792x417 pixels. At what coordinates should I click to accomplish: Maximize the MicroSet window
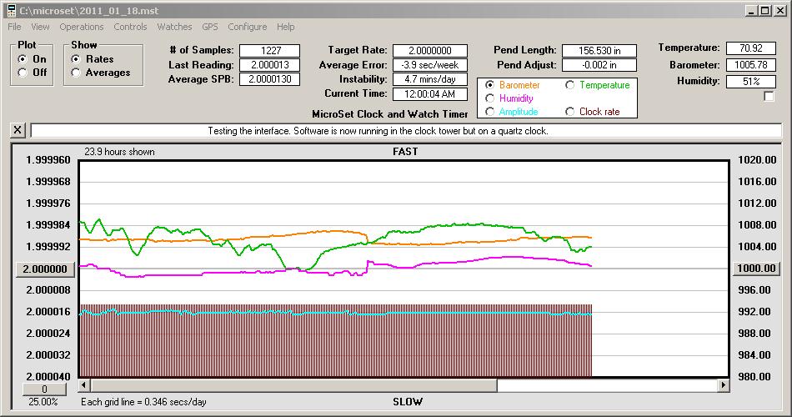pos(764,11)
